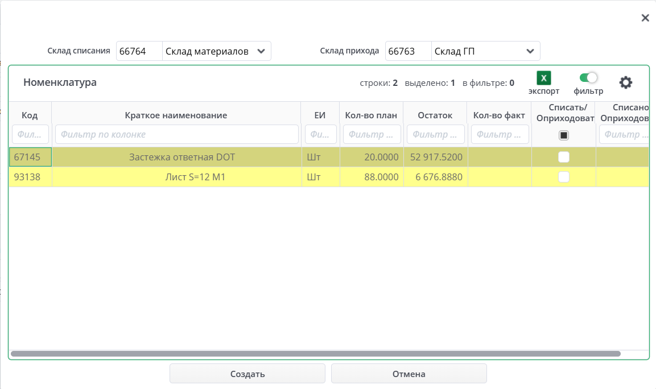Sort by the Код column header

pos(30,115)
